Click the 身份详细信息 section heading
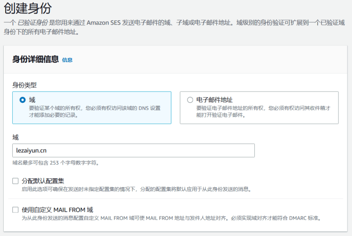The height and width of the screenshot is (236, 352). pos(36,59)
